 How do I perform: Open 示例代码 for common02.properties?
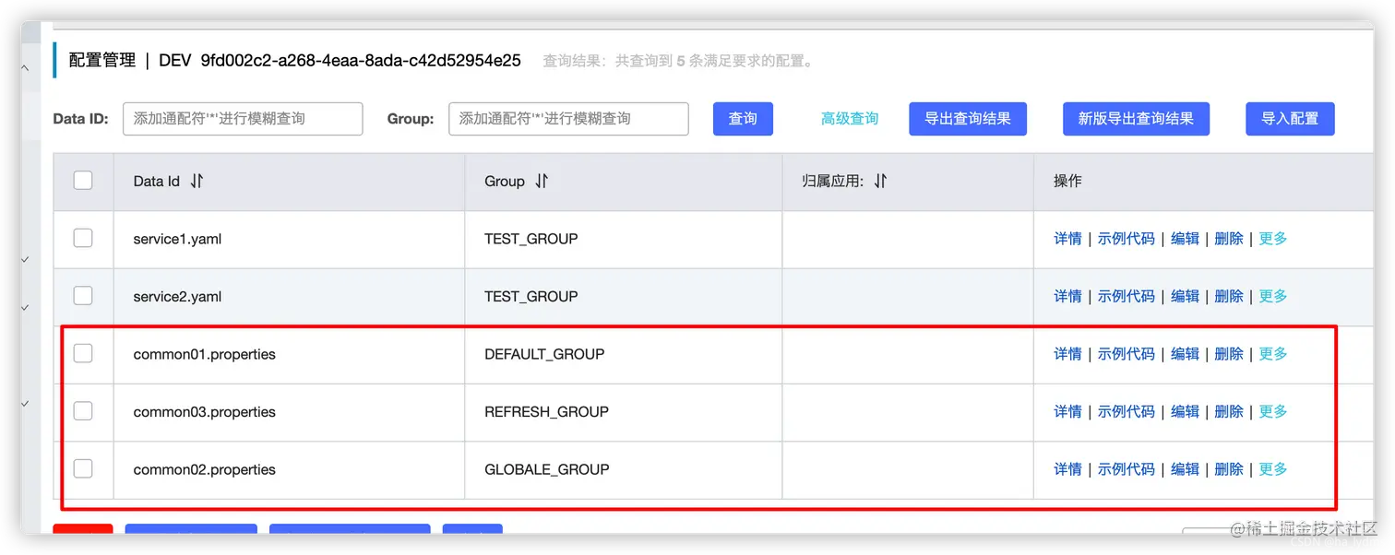(1127, 469)
